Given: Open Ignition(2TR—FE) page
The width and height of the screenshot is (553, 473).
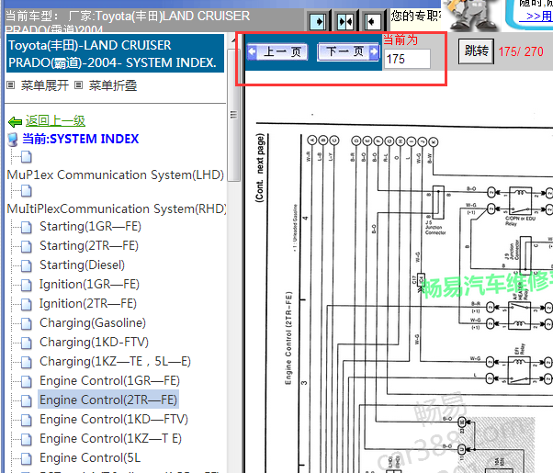Looking at the screenshot, I should click(x=88, y=304).
